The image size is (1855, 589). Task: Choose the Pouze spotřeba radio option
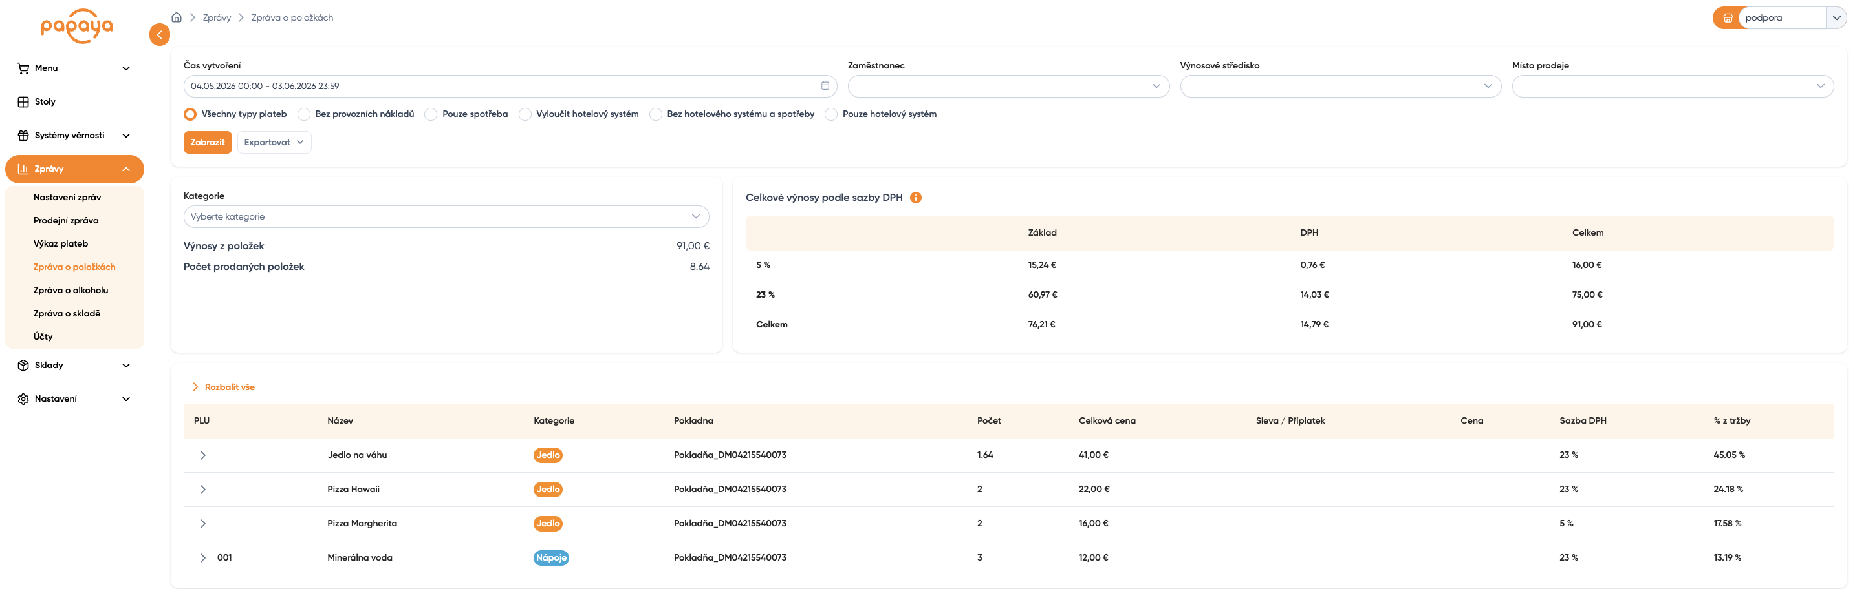pyautogui.click(x=431, y=114)
